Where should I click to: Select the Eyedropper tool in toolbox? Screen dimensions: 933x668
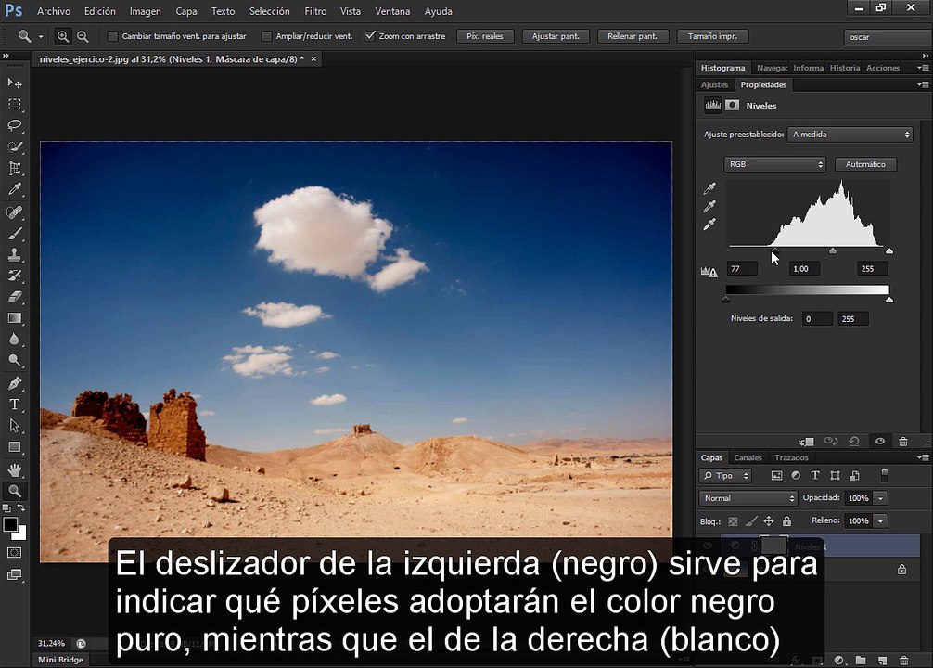click(15, 189)
